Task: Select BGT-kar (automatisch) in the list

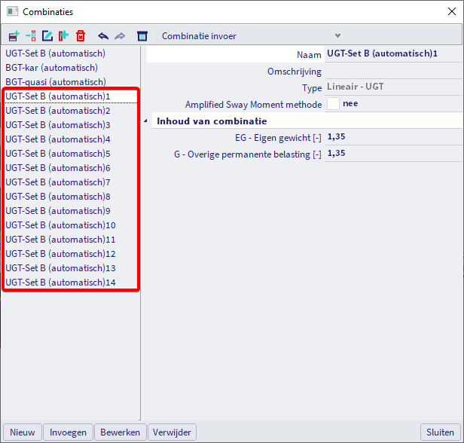Action: [x=51, y=68]
